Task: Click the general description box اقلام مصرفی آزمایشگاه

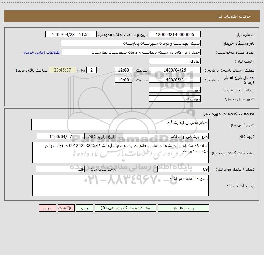Action: tap(120, 125)
